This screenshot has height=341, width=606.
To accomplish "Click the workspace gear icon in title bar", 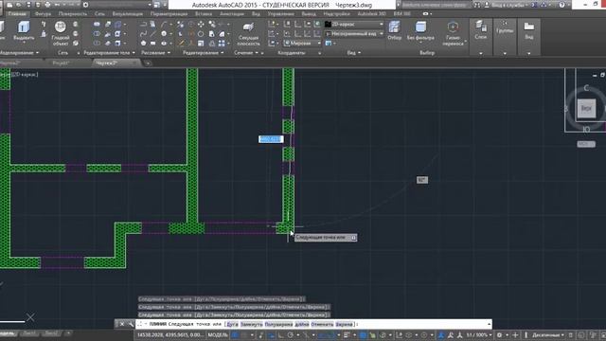I will click(x=85, y=5).
